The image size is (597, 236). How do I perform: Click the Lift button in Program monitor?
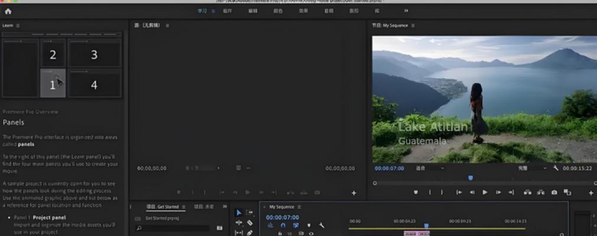pos(528,192)
